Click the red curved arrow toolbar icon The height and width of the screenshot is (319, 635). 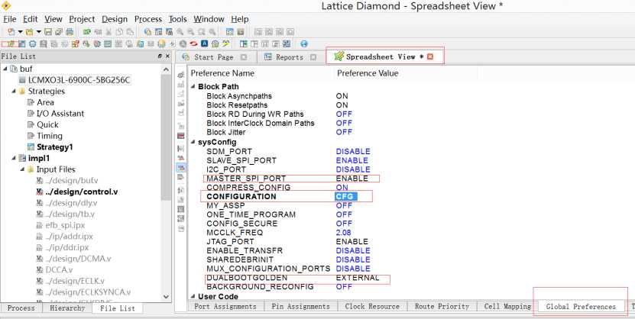click(193, 43)
